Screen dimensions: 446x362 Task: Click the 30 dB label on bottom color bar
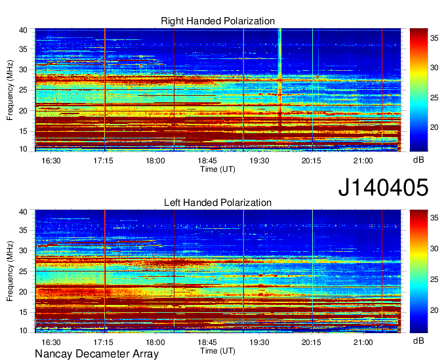(434, 249)
